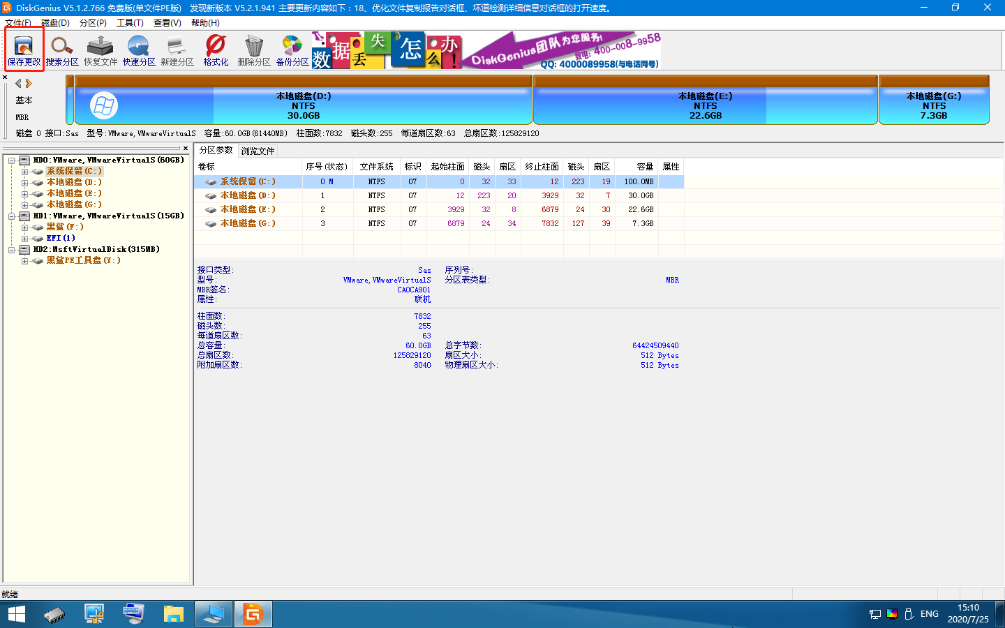Select HD1:VMware,VMwareVirtualS(15GB) in tree
Viewport: 1005px width, 628px height.
pos(108,216)
